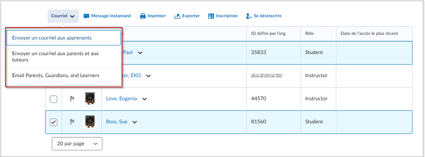
Task: Expand the Courriel dropdown button
Action: click(63, 16)
